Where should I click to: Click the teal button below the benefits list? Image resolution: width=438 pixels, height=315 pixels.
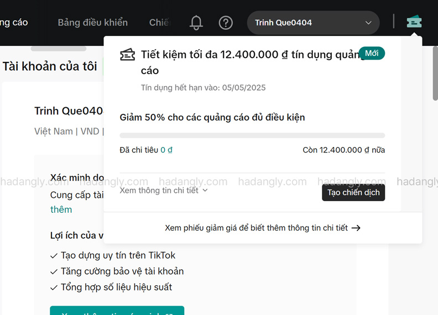click(x=117, y=311)
